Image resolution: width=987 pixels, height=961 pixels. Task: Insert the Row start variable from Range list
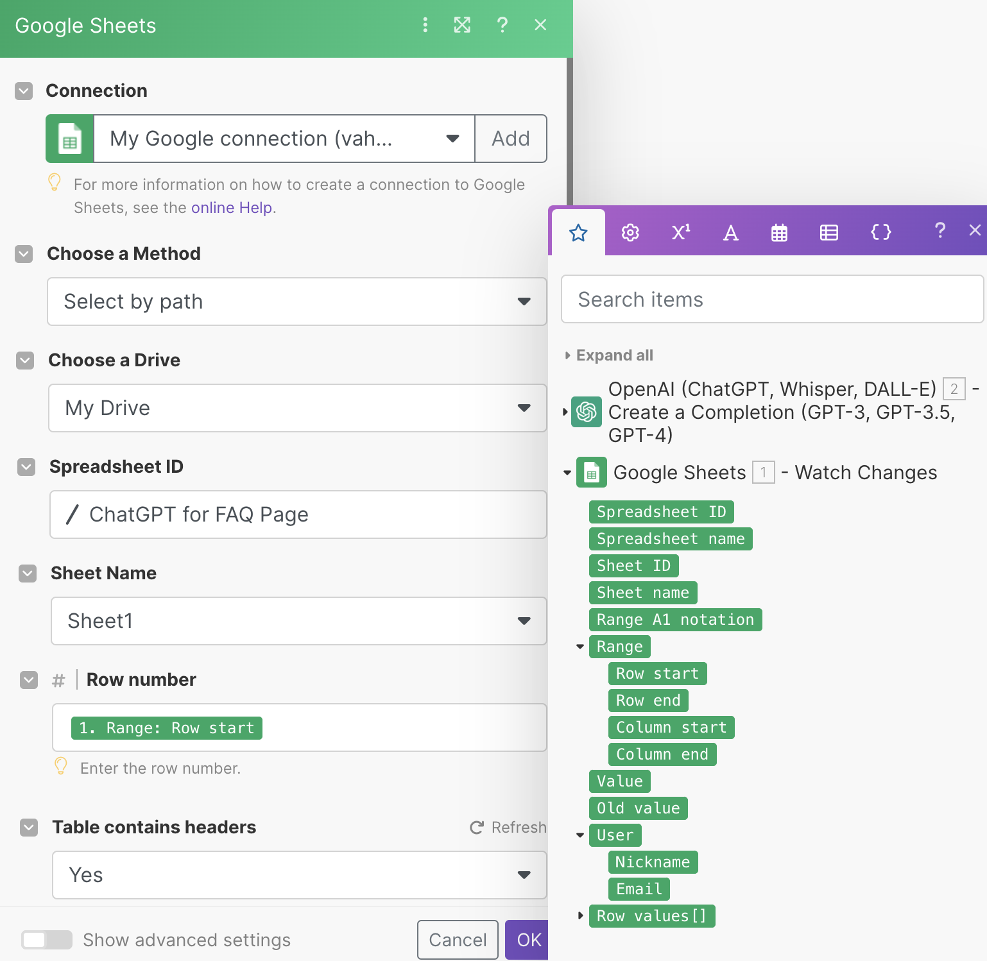[658, 674]
